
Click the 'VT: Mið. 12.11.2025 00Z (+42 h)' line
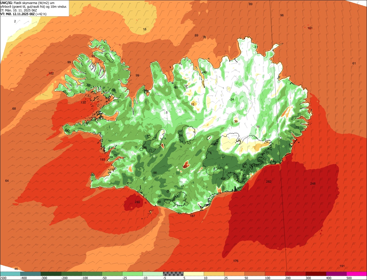click(x=24, y=14)
